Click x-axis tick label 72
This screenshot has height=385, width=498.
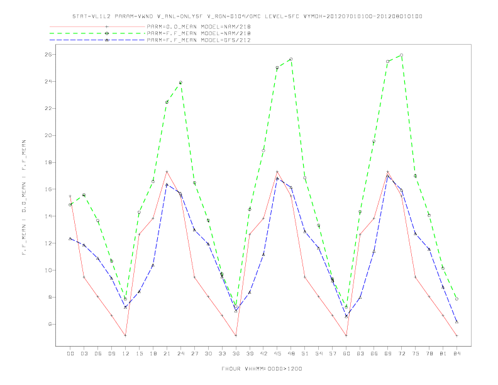point(401,354)
